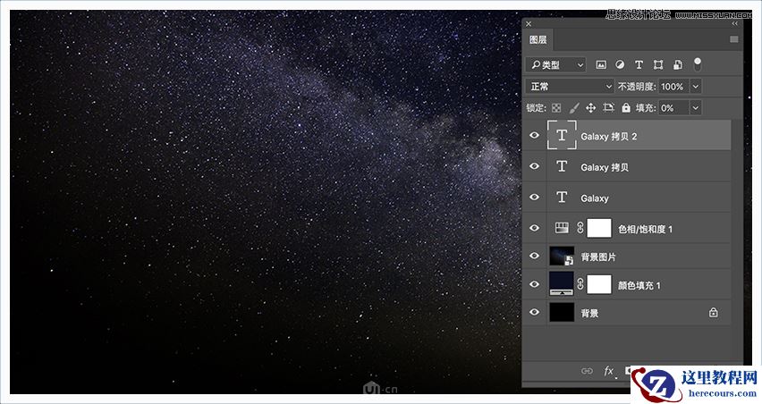762x404 pixels.
Task: Close the layers panel with X
Action: pyautogui.click(x=529, y=24)
